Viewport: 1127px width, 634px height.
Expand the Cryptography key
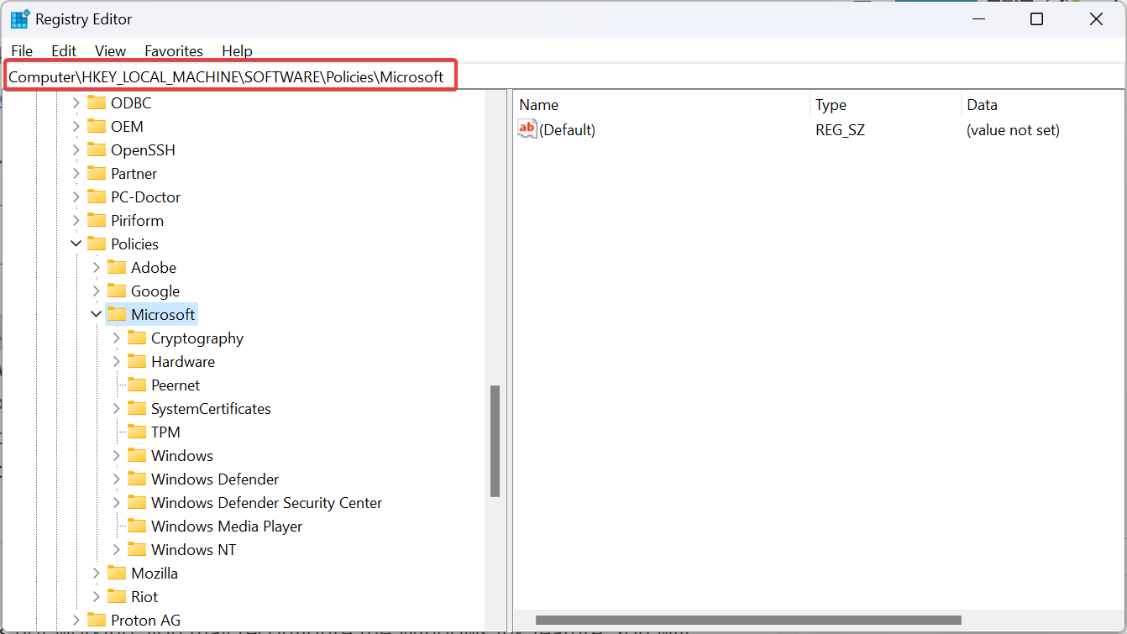117,338
